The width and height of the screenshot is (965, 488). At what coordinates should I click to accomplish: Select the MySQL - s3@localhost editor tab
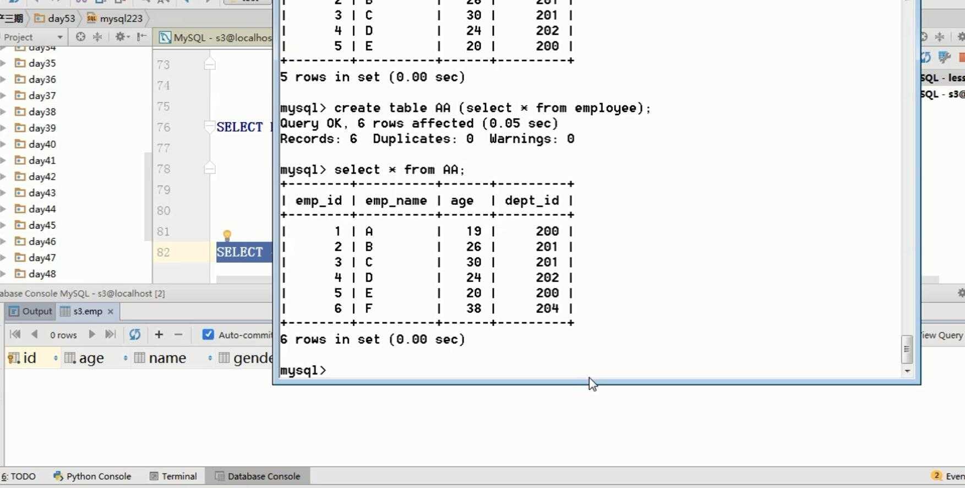215,37
